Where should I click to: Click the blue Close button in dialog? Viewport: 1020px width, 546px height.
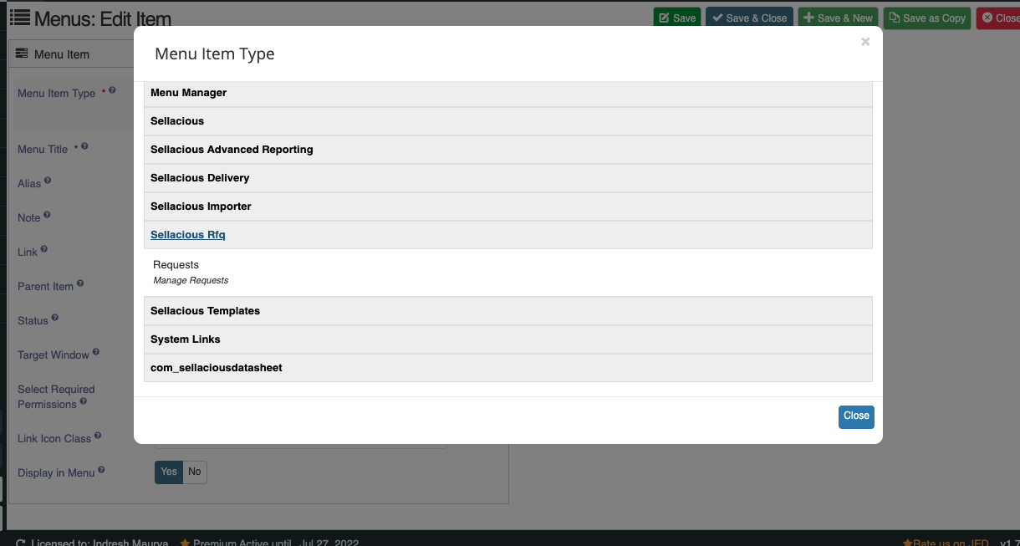pos(856,416)
